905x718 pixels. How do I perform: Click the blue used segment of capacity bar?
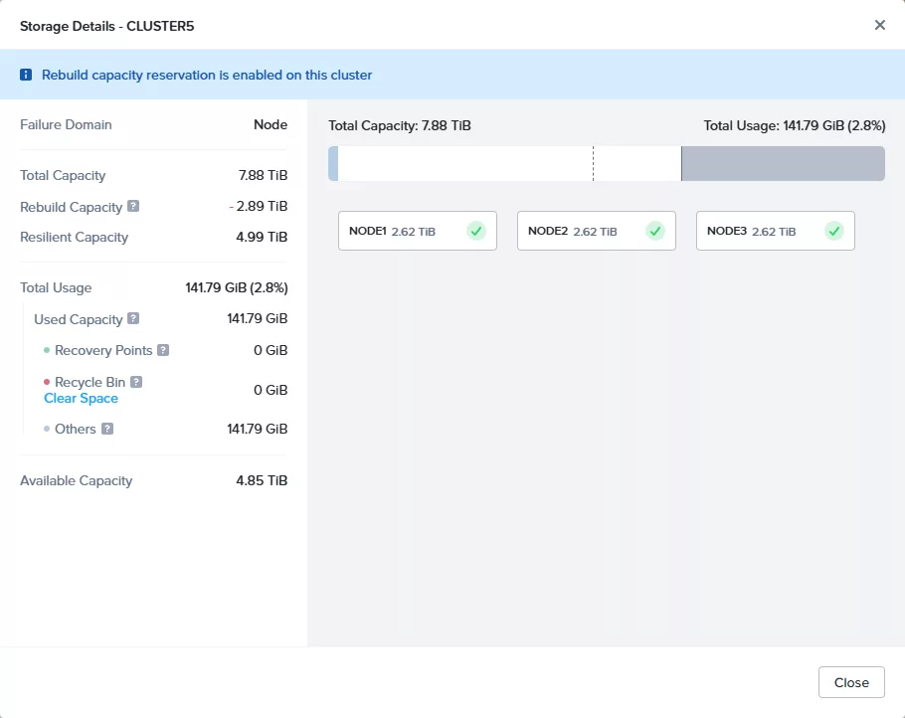point(333,164)
